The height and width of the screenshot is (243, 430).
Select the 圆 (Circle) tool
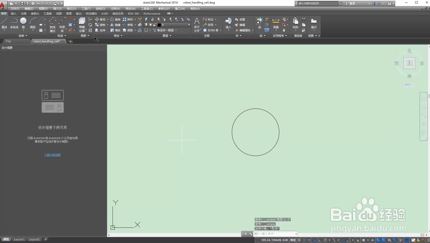coord(23,23)
